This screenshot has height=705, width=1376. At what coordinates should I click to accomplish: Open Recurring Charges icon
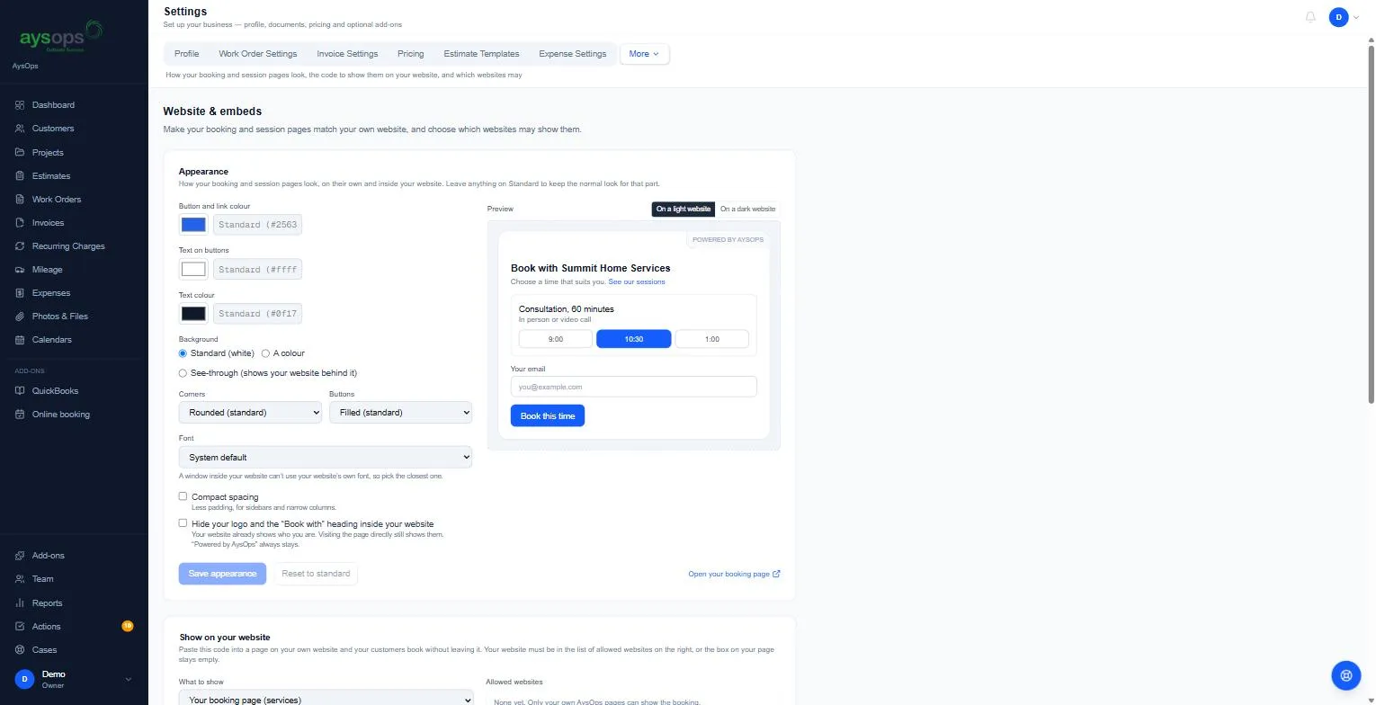[x=20, y=246]
